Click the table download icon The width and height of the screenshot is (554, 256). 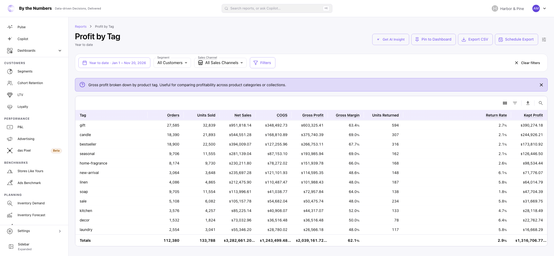pos(528,103)
